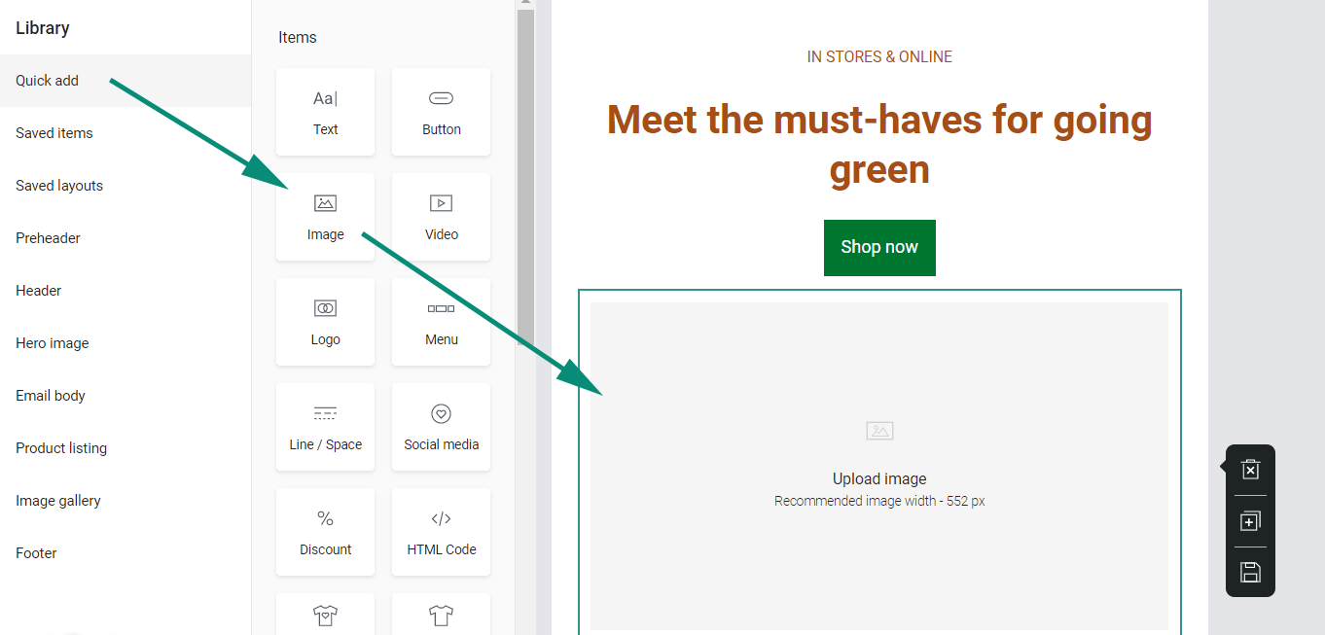Open Quick add in Library
The width and height of the screenshot is (1325, 635).
pyautogui.click(x=125, y=81)
